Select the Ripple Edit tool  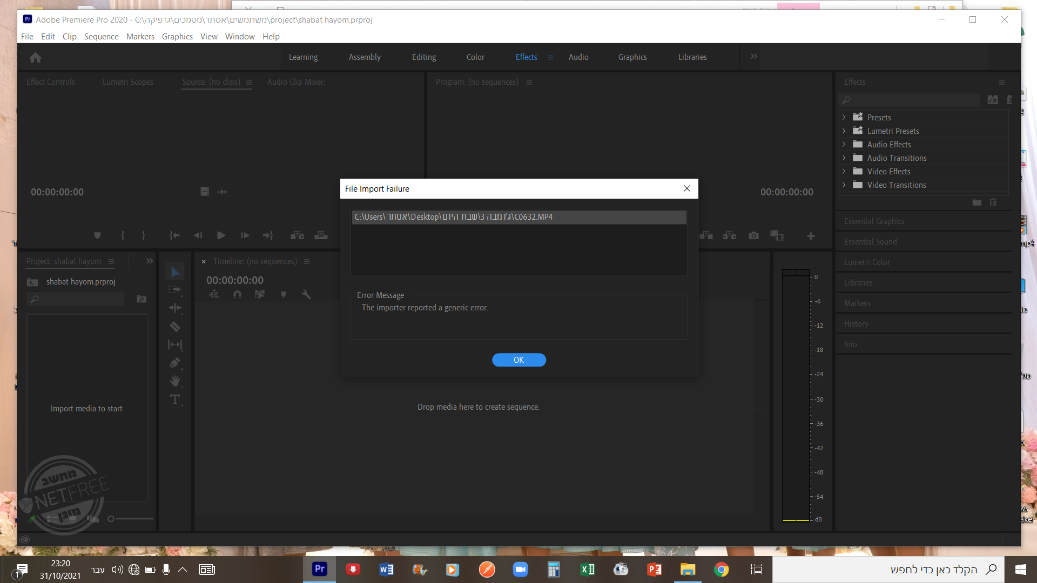point(174,308)
